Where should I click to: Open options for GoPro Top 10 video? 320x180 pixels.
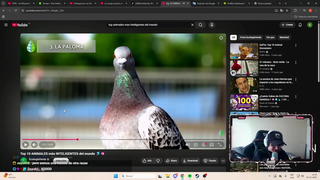(296, 45)
